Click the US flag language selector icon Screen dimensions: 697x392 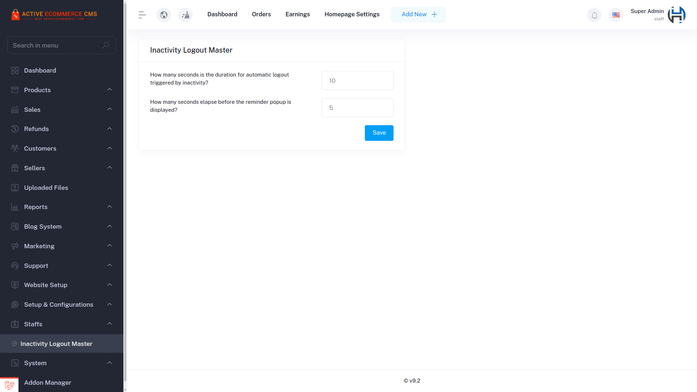(616, 15)
